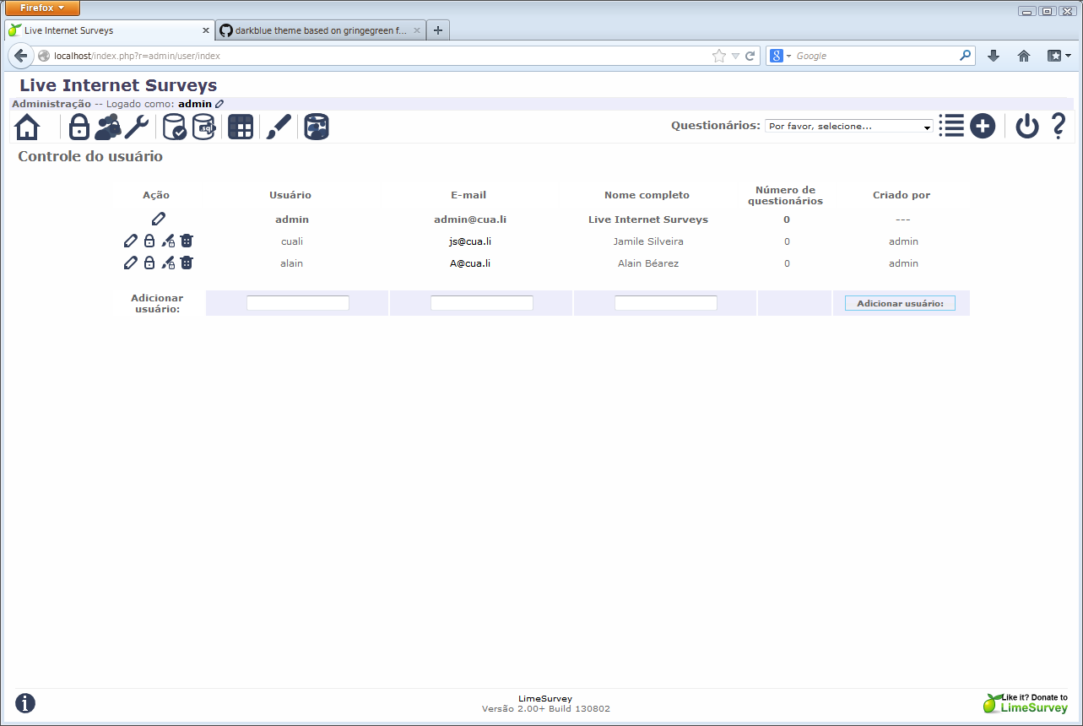The image size is (1083, 726).
Task: Expand the Google search engine selector
Action: point(781,56)
